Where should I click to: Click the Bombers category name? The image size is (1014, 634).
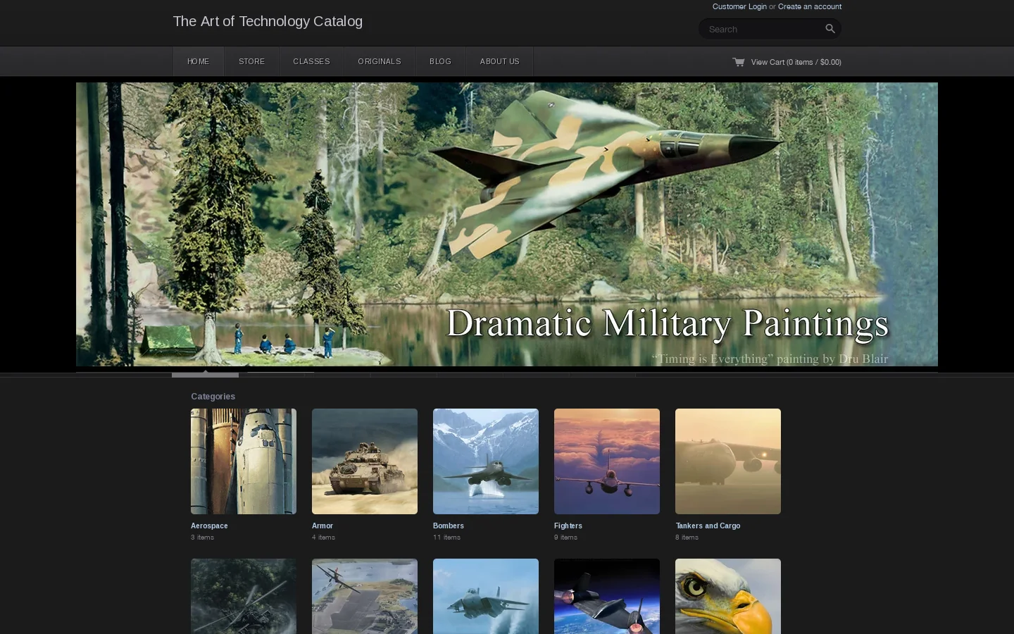point(449,526)
